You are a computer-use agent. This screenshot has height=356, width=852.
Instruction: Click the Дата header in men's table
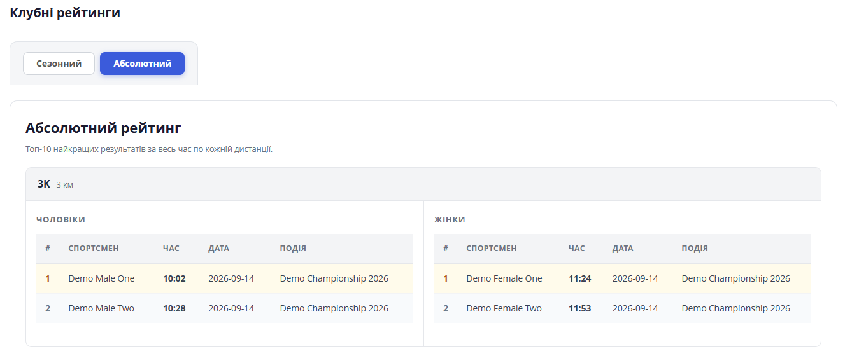point(218,249)
